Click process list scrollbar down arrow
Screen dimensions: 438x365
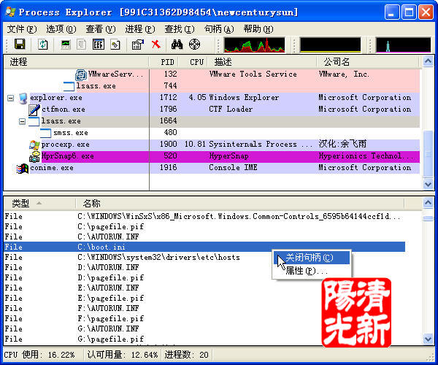(429, 184)
